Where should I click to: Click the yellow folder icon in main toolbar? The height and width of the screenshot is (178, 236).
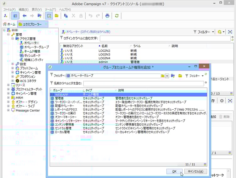click(57, 16)
